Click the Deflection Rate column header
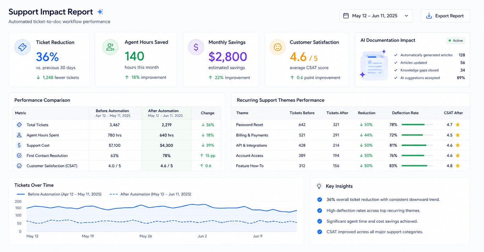Image resolution: width=484 pixels, height=252 pixels. (405, 113)
